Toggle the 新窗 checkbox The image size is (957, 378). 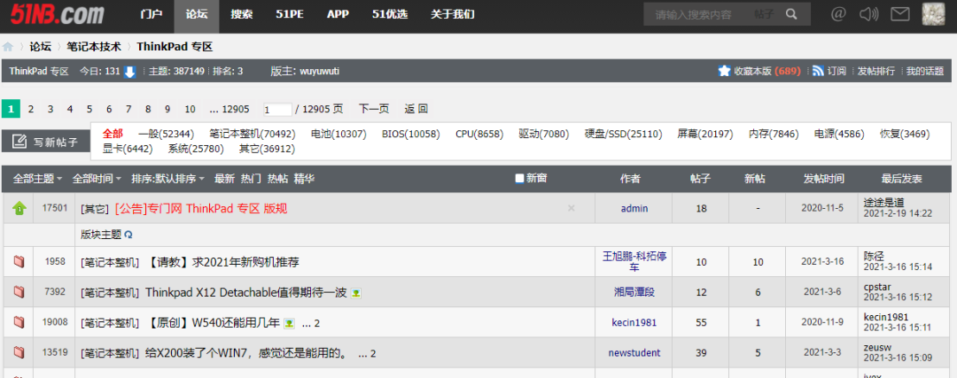pyautogui.click(x=520, y=179)
